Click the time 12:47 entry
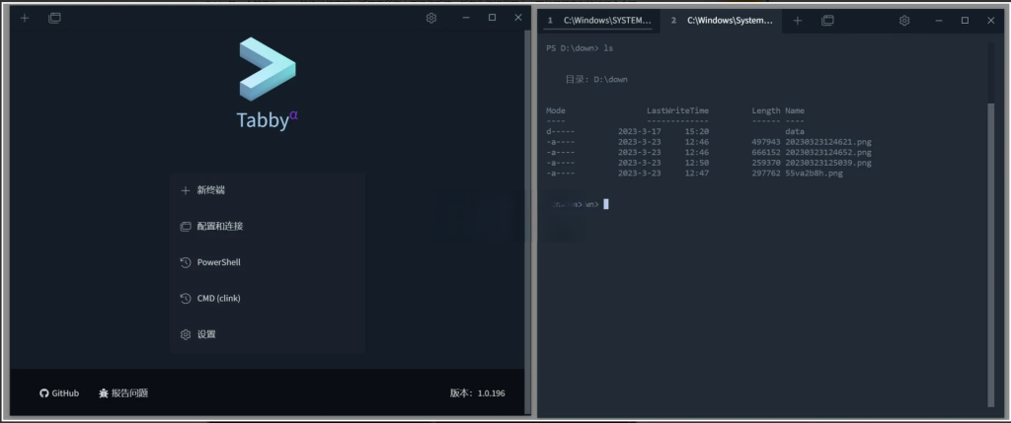The height and width of the screenshot is (423, 1011). click(697, 174)
